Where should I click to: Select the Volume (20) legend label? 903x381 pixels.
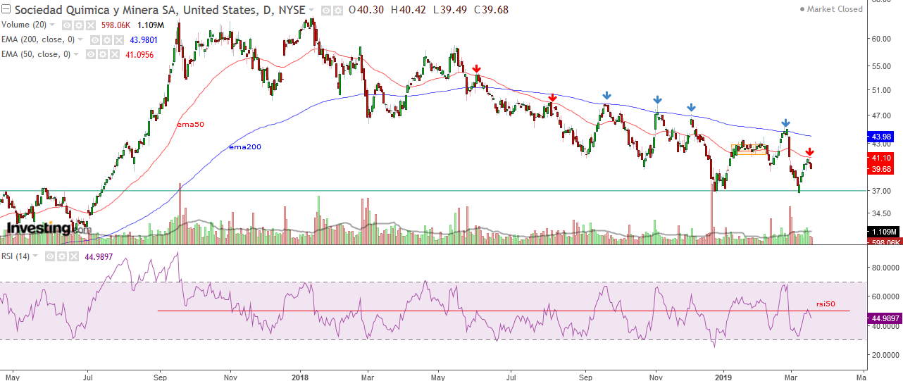coord(24,25)
